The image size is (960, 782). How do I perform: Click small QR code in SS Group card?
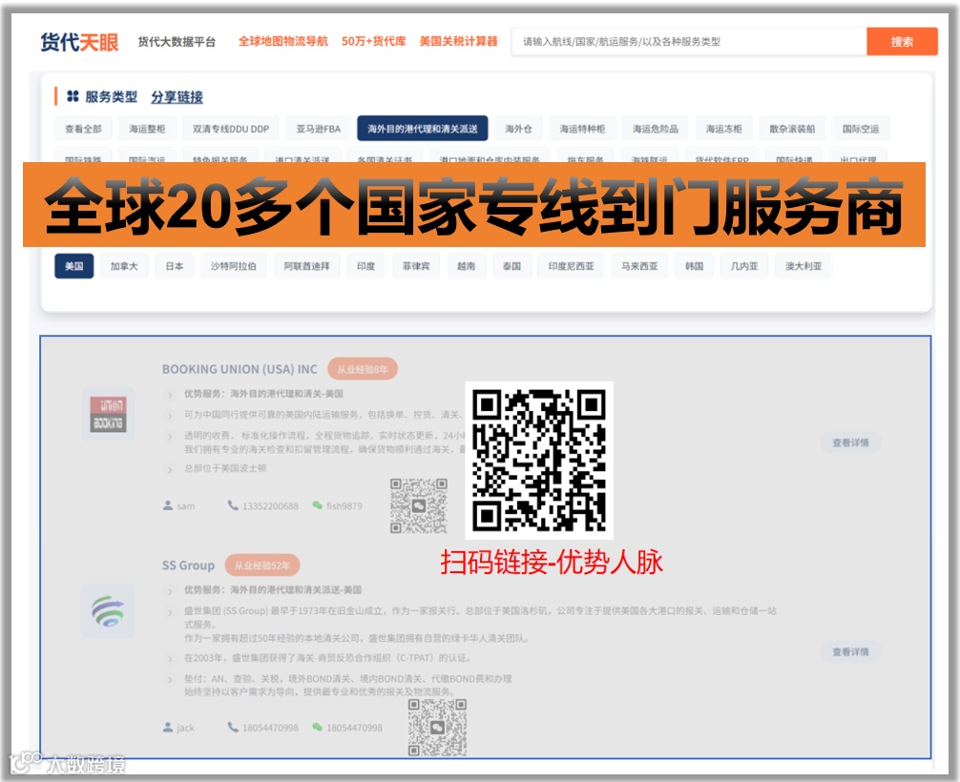click(x=437, y=728)
